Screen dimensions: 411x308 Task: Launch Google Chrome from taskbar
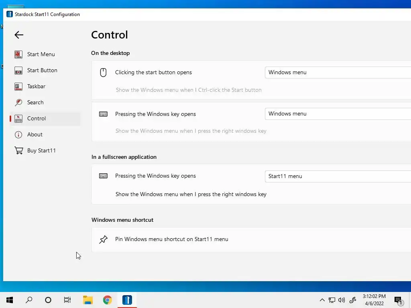(x=107, y=300)
